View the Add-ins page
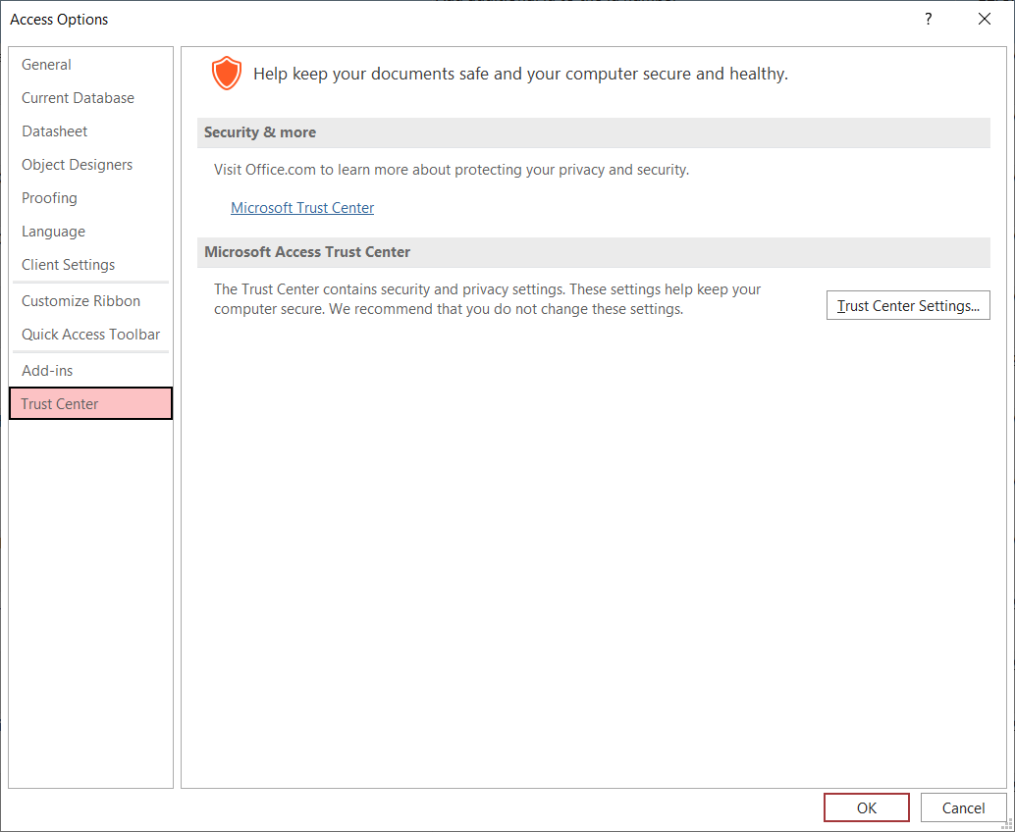 tap(48, 371)
